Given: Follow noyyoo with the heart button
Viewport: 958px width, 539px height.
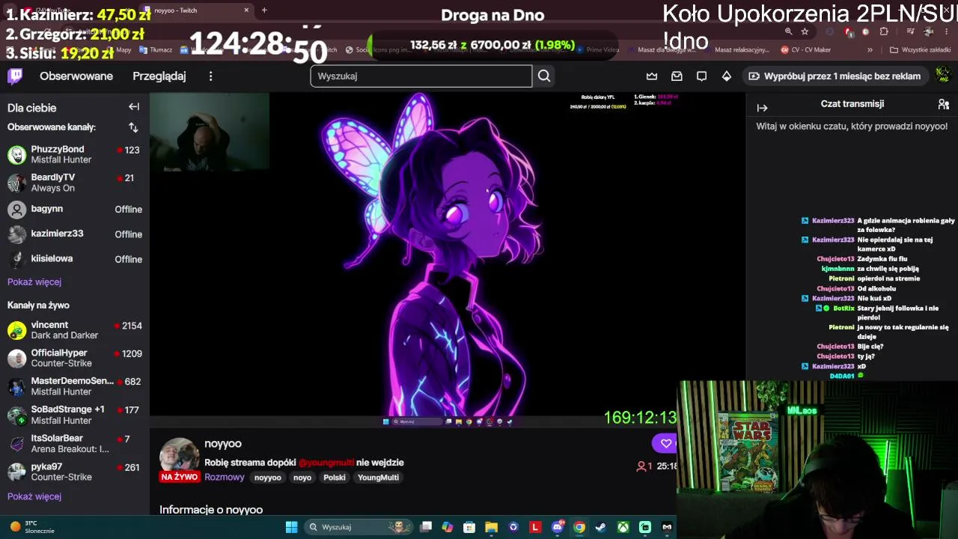Looking at the screenshot, I should (665, 444).
